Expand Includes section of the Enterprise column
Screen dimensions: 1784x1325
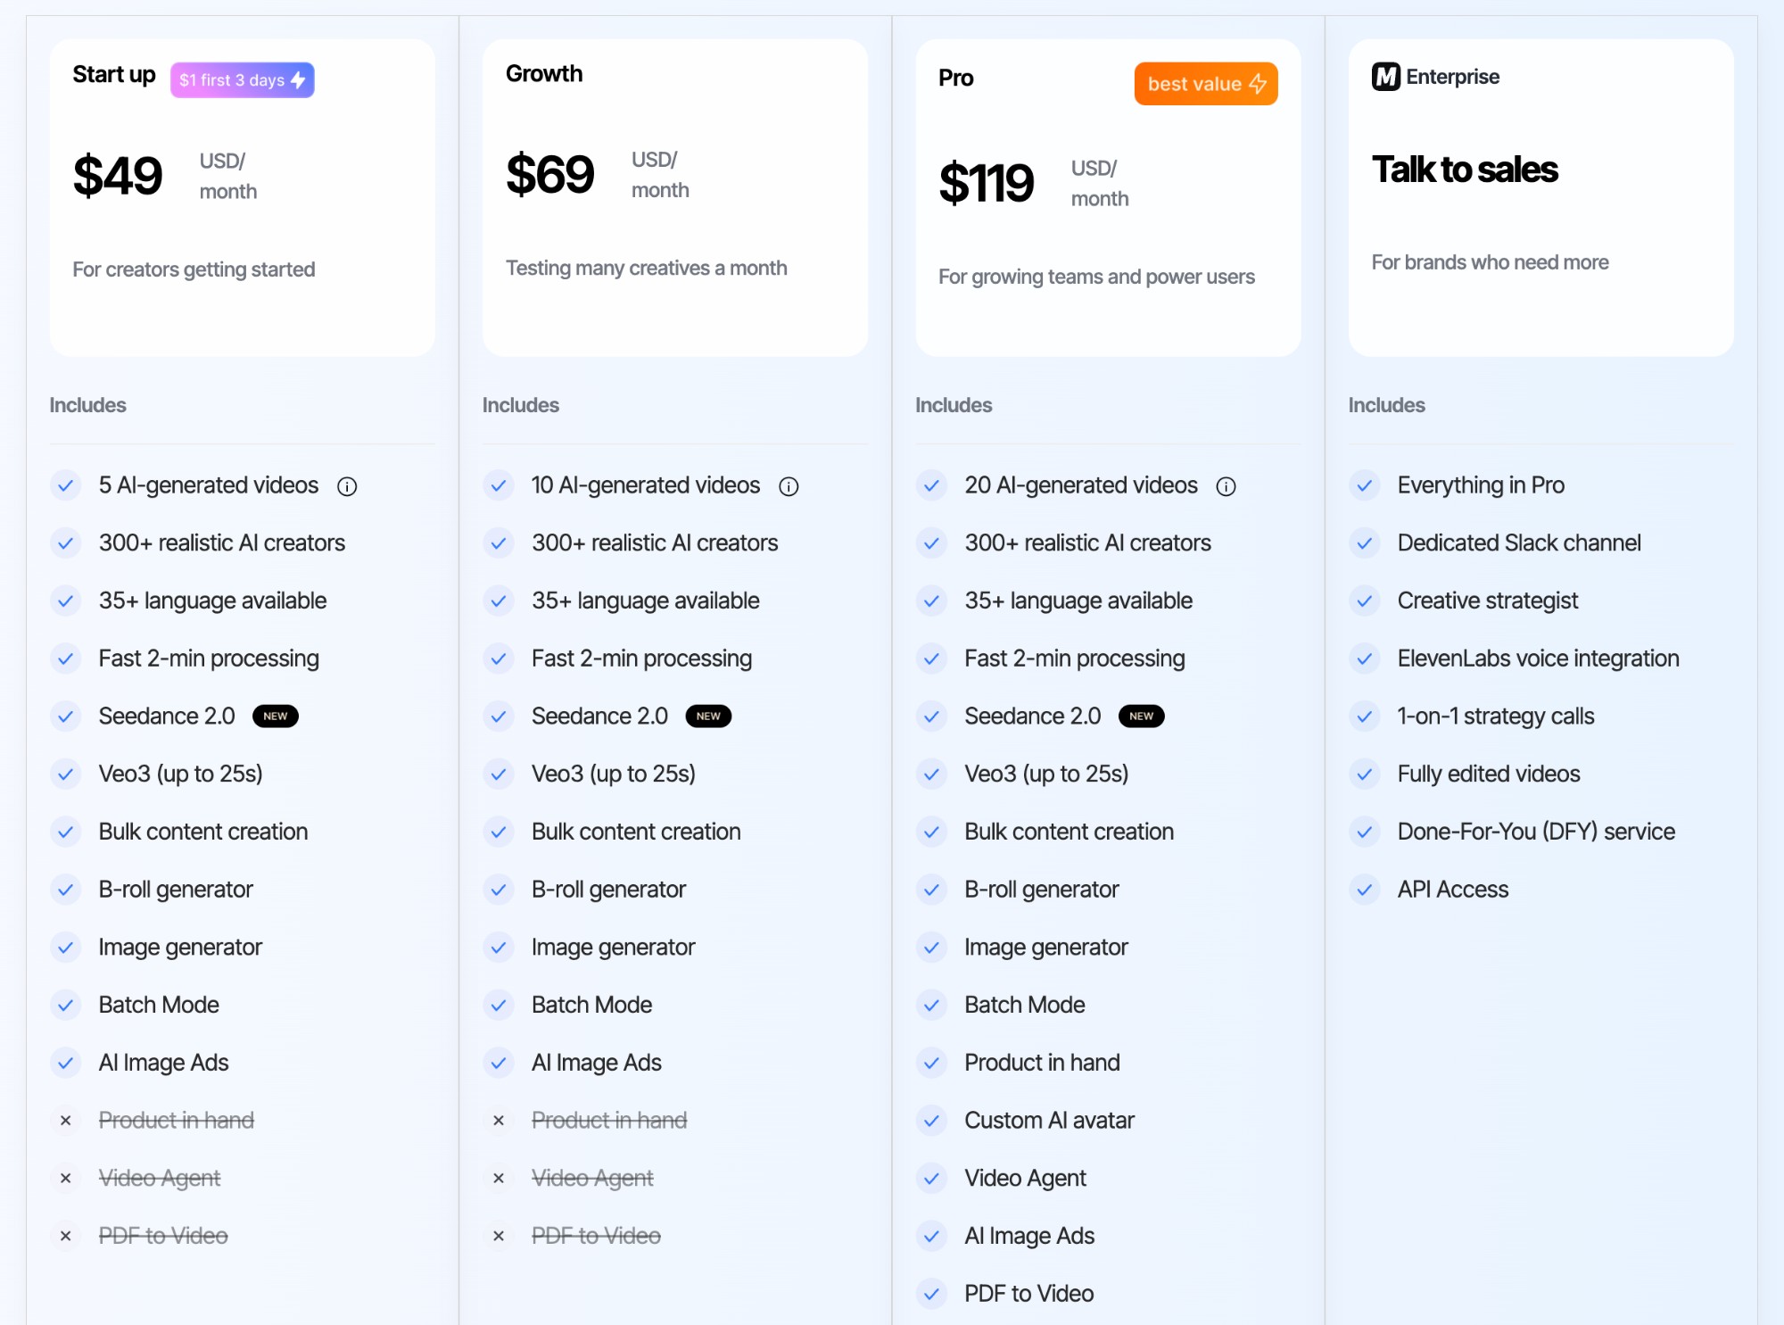[x=1387, y=405]
